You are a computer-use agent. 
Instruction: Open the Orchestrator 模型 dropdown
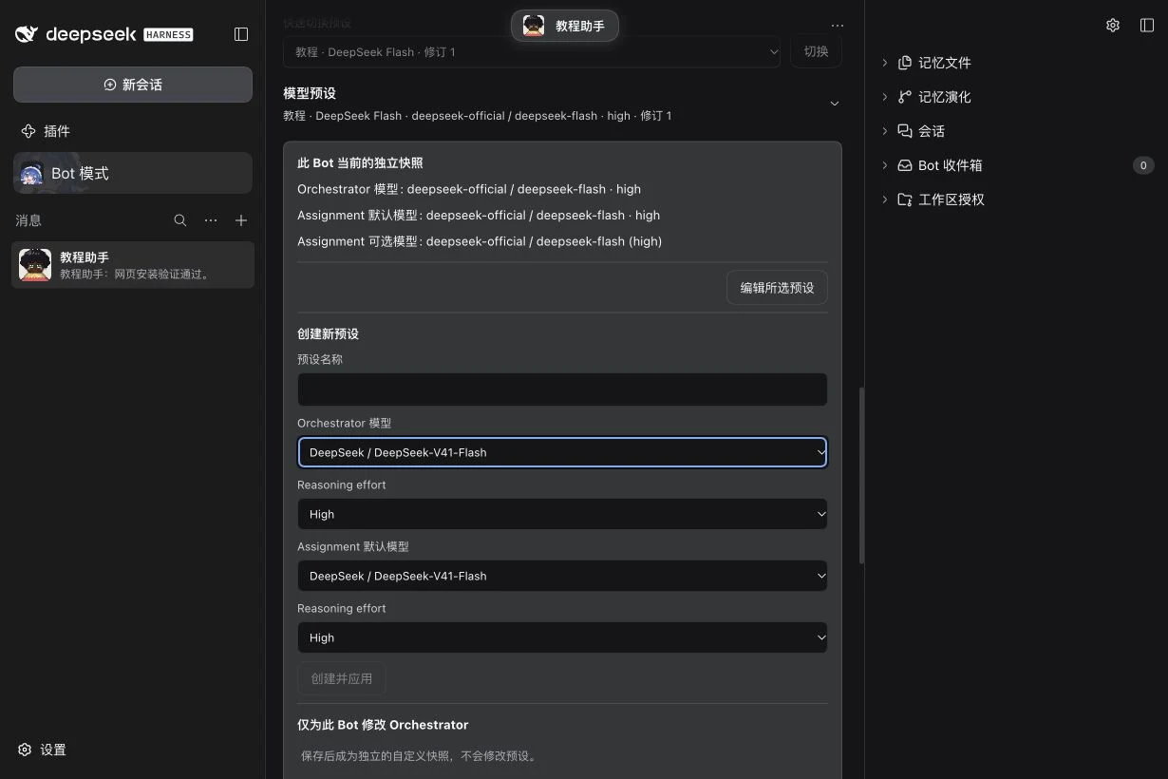(x=562, y=452)
